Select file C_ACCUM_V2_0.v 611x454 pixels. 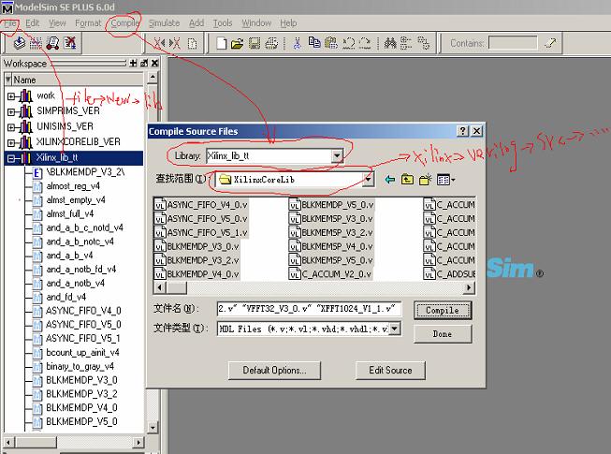[x=330, y=274]
